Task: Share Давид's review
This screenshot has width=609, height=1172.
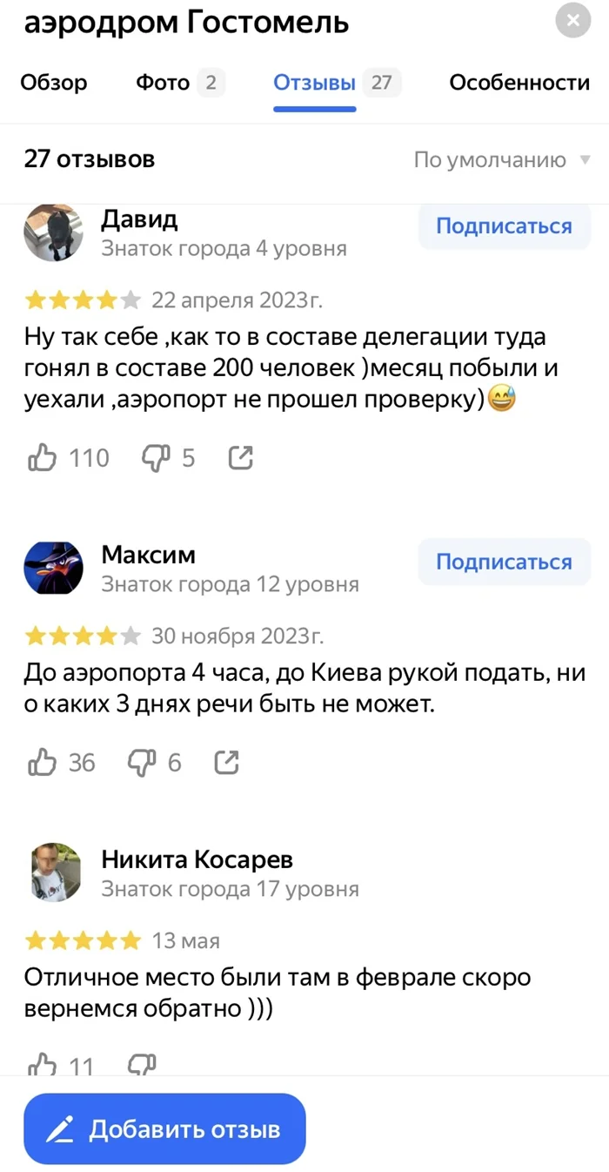Action: [x=240, y=458]
